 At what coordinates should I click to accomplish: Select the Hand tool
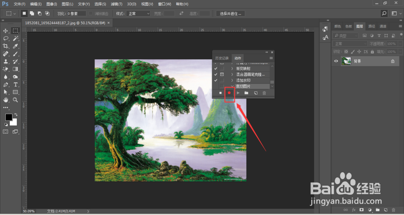click(5, 100)
